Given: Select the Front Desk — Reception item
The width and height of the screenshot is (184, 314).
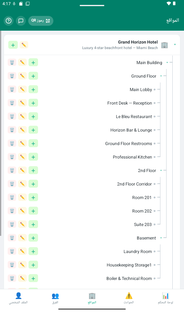Looking at the screenshot, I should click(x=129, y=103).
